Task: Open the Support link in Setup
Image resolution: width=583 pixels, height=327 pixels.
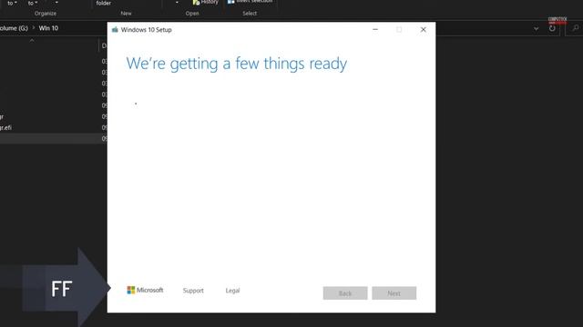Action: click(x=193, y=291)
